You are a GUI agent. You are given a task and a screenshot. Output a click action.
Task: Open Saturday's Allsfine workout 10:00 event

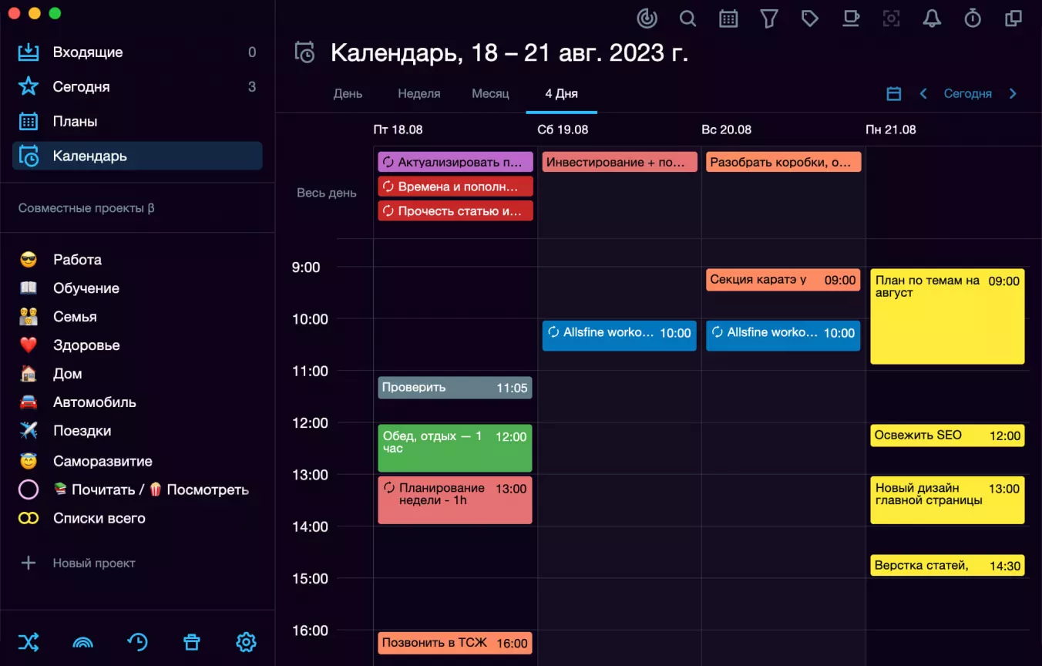point(619,336)
